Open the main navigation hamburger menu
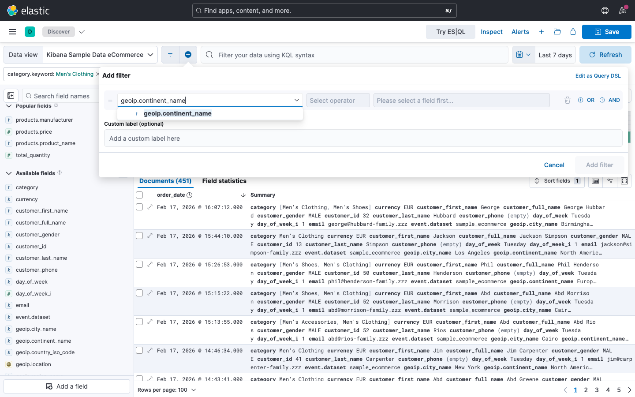The height and width of the screenshot is (397, 635). [12, 32]
